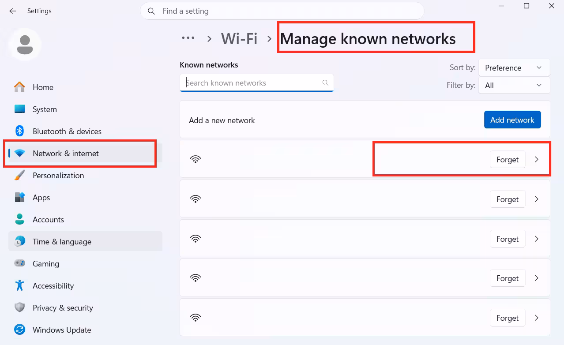Focus the Find a setting search box
This screenshot has height=345, width=564.
click(x=282, y=11)
